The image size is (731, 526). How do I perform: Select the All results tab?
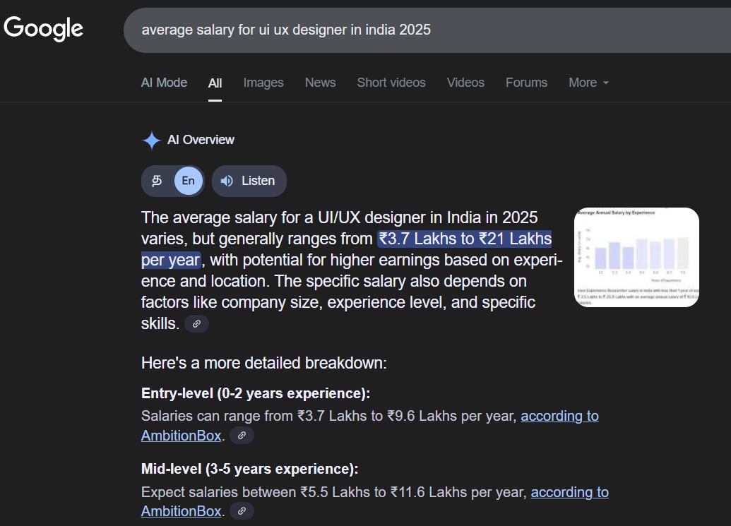point(215,83)
